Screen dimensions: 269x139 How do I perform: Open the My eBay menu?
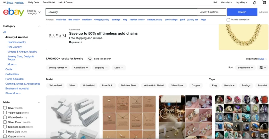(x=242, y=2)
